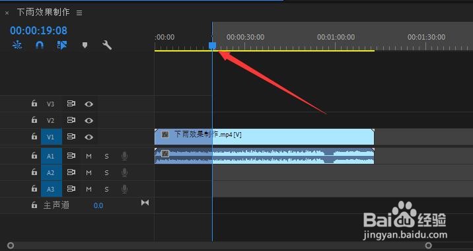Target the V3 track label
This screenshot has height=251, width=473.
click(x=50, y=104)
